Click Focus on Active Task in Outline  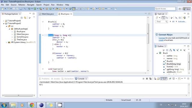click(x=164, y=50)
